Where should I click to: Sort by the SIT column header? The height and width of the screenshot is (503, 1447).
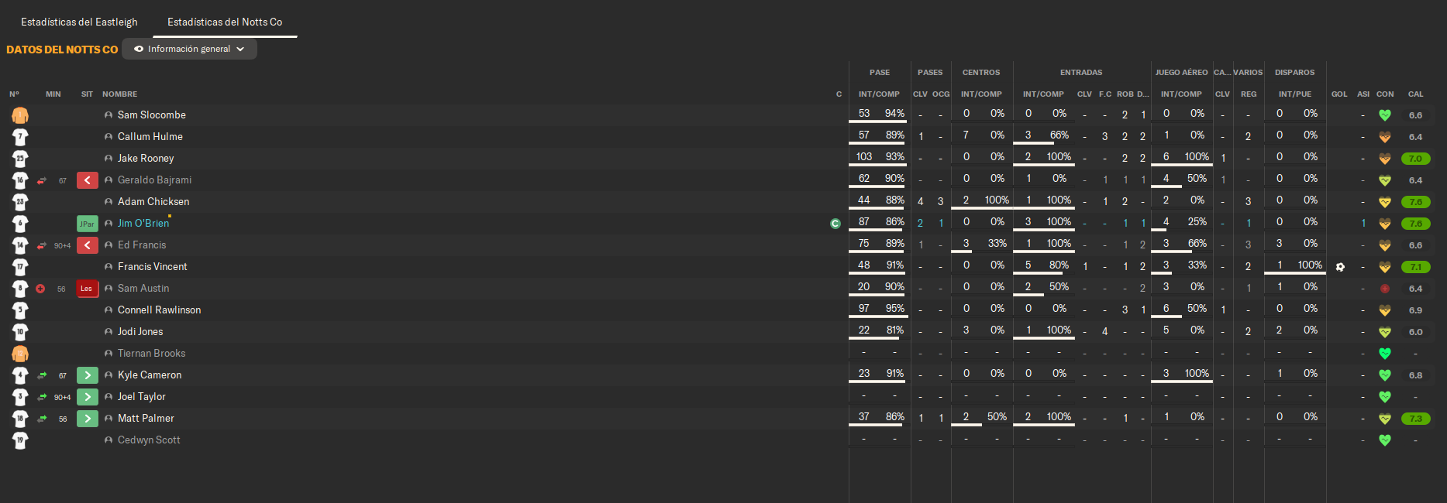(x=87, y=94)
